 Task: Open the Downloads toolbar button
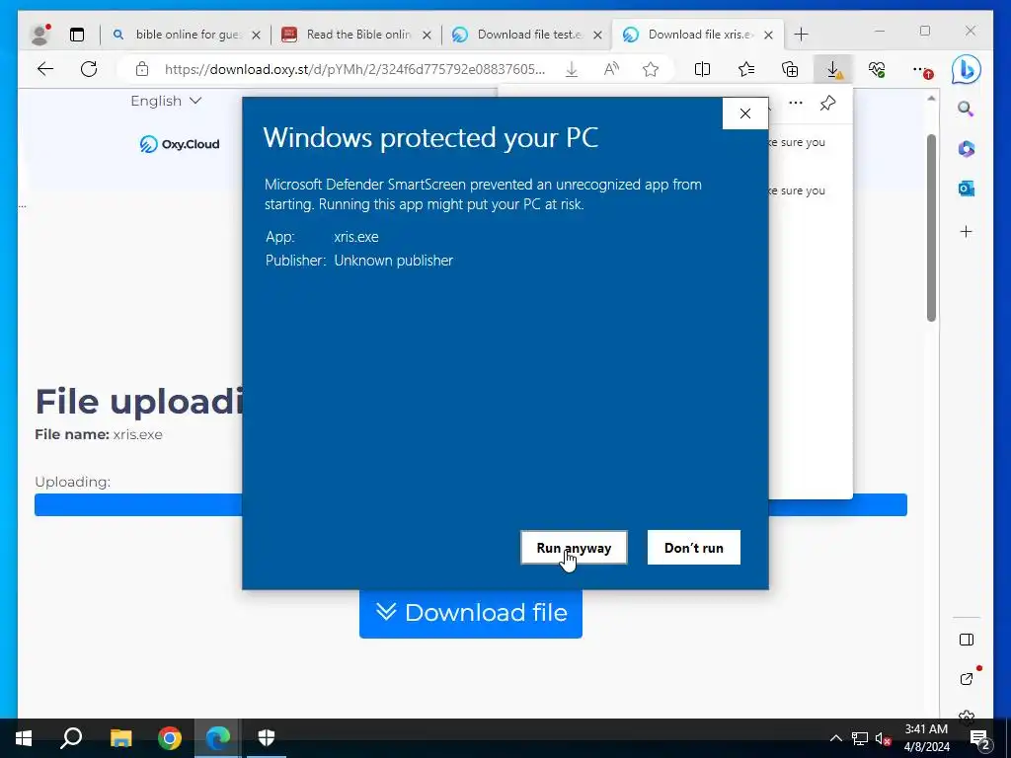tap(833, 70)
